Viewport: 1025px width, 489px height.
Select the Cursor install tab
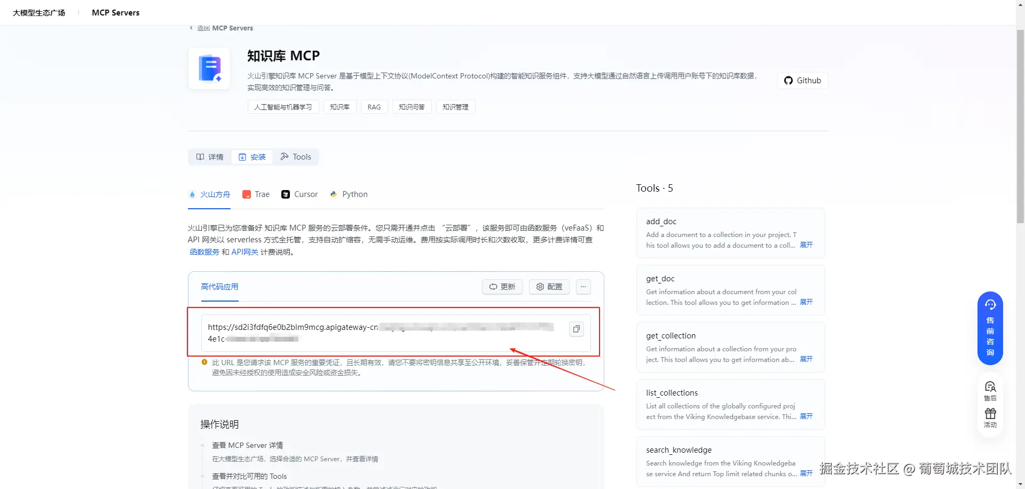coord(299,194)
